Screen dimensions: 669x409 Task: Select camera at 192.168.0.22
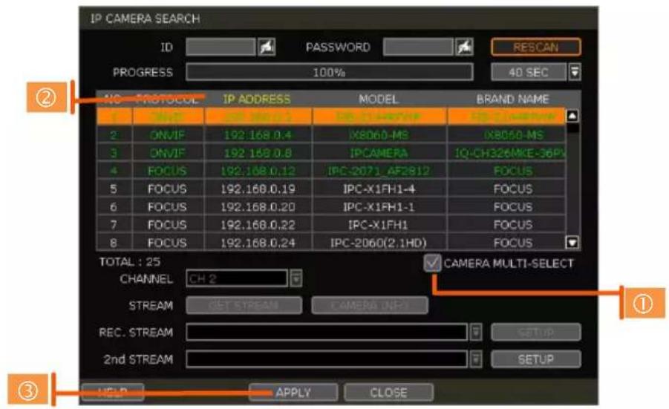tap(331, 224)
